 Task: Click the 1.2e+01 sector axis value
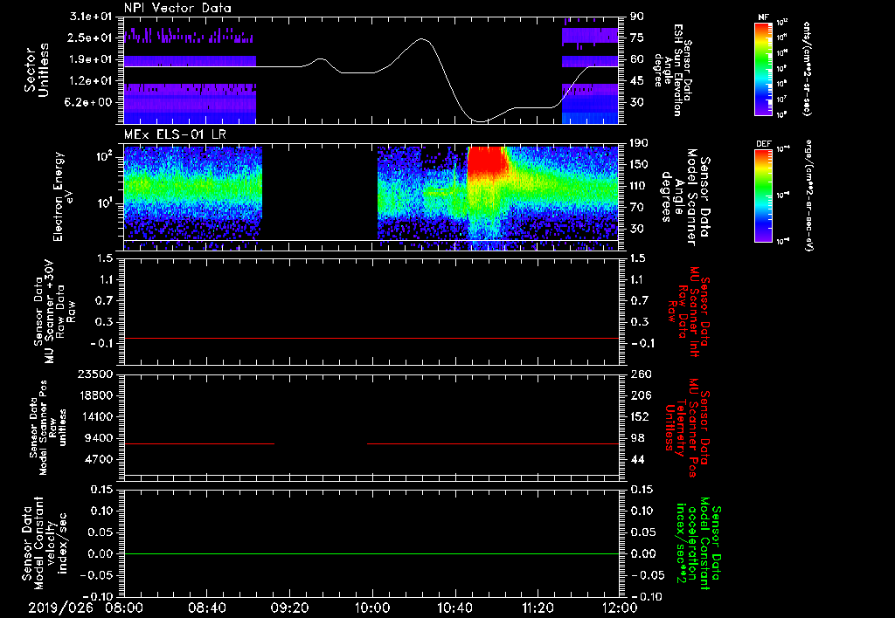click(90, 81)
